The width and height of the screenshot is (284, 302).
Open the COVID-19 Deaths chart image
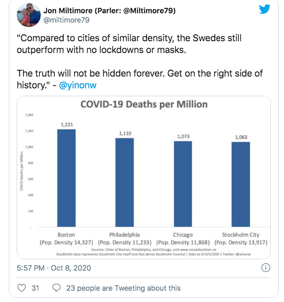click(x=144, y=177)
